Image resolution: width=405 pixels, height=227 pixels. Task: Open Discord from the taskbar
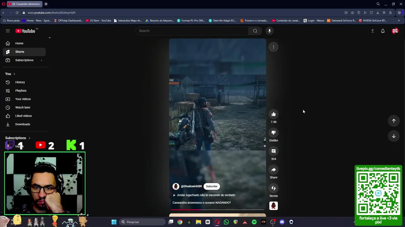tap(282, 222)
